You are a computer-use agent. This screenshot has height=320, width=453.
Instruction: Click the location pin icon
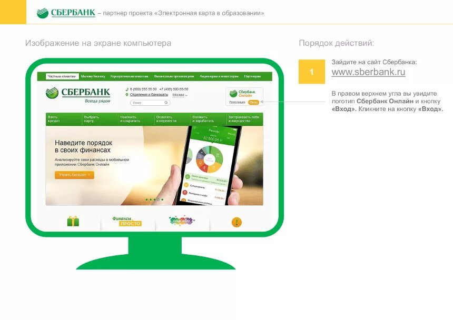(x=127, y=95)
